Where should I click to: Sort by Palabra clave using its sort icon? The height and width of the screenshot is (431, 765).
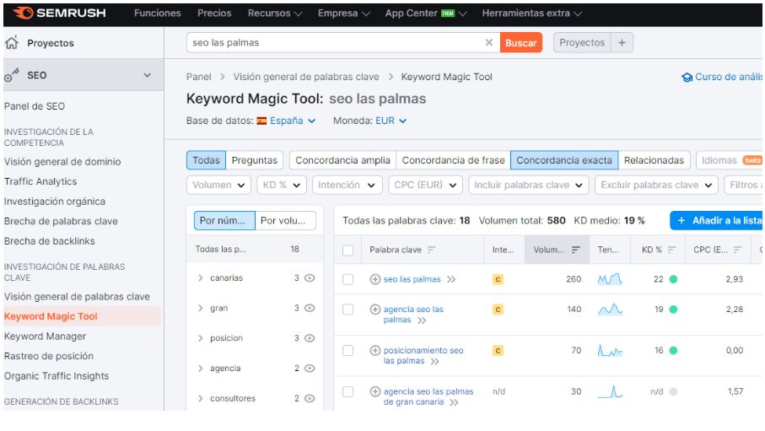pos(431,250)
